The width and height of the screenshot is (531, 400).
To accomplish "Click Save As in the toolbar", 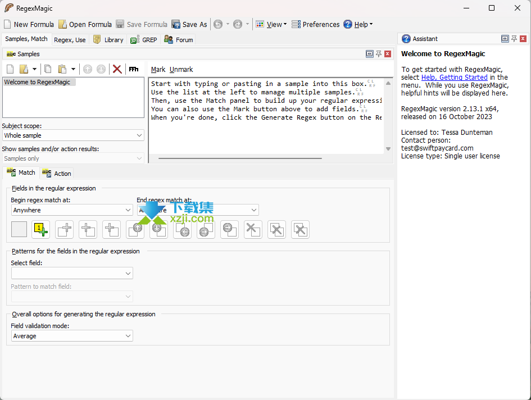I will coord(189,24).
